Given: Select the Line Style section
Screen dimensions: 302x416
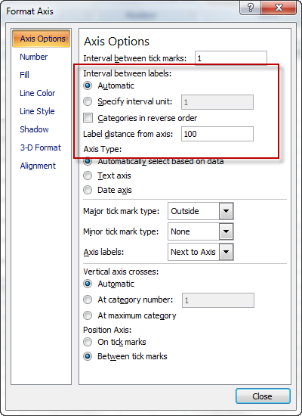Looking at the screenshot, I should 37,111.
